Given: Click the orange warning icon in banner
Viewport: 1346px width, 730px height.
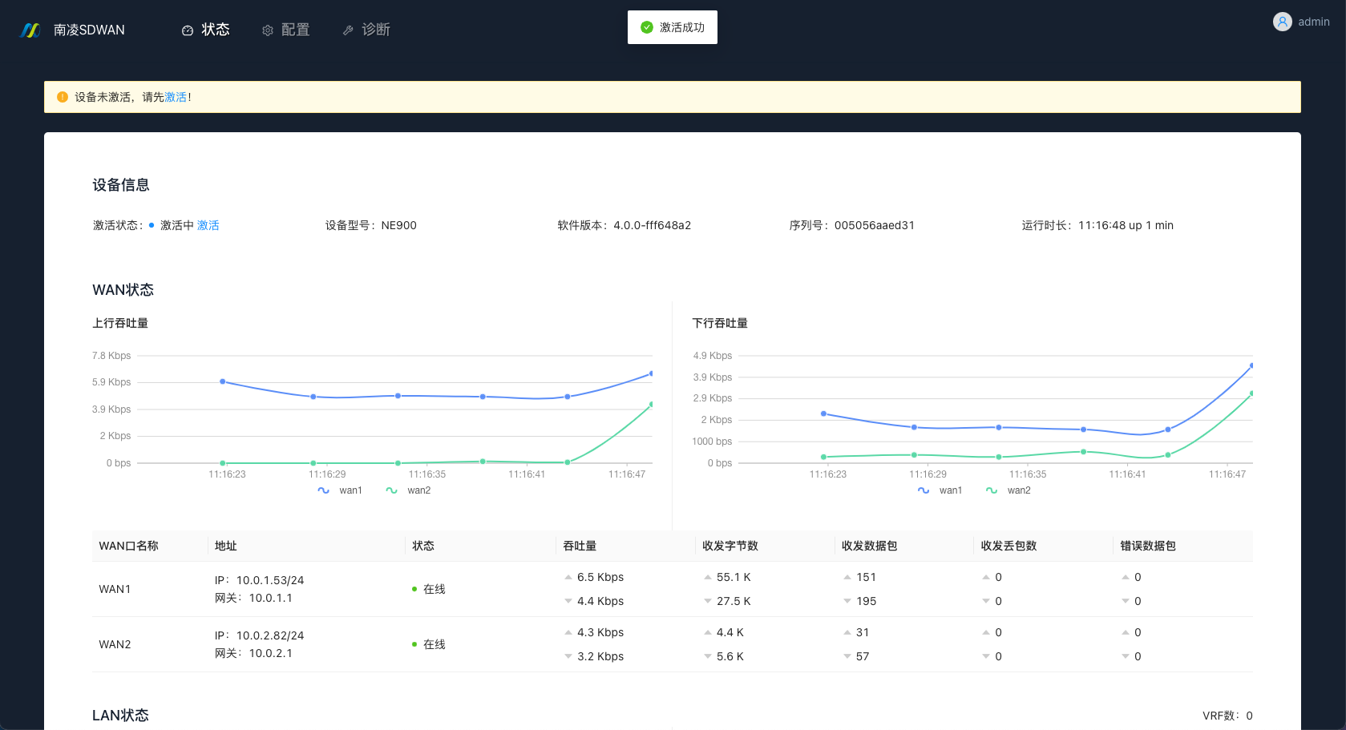Looking at the screenshot, I should [63, 97].
